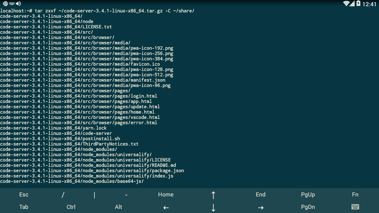Show the soft keyboard icon
Screen dimensions: 379x213
click(355, 207)
